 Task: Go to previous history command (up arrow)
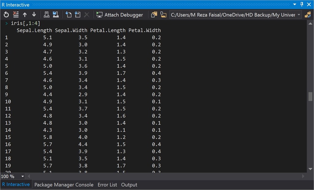click(25, 15)
